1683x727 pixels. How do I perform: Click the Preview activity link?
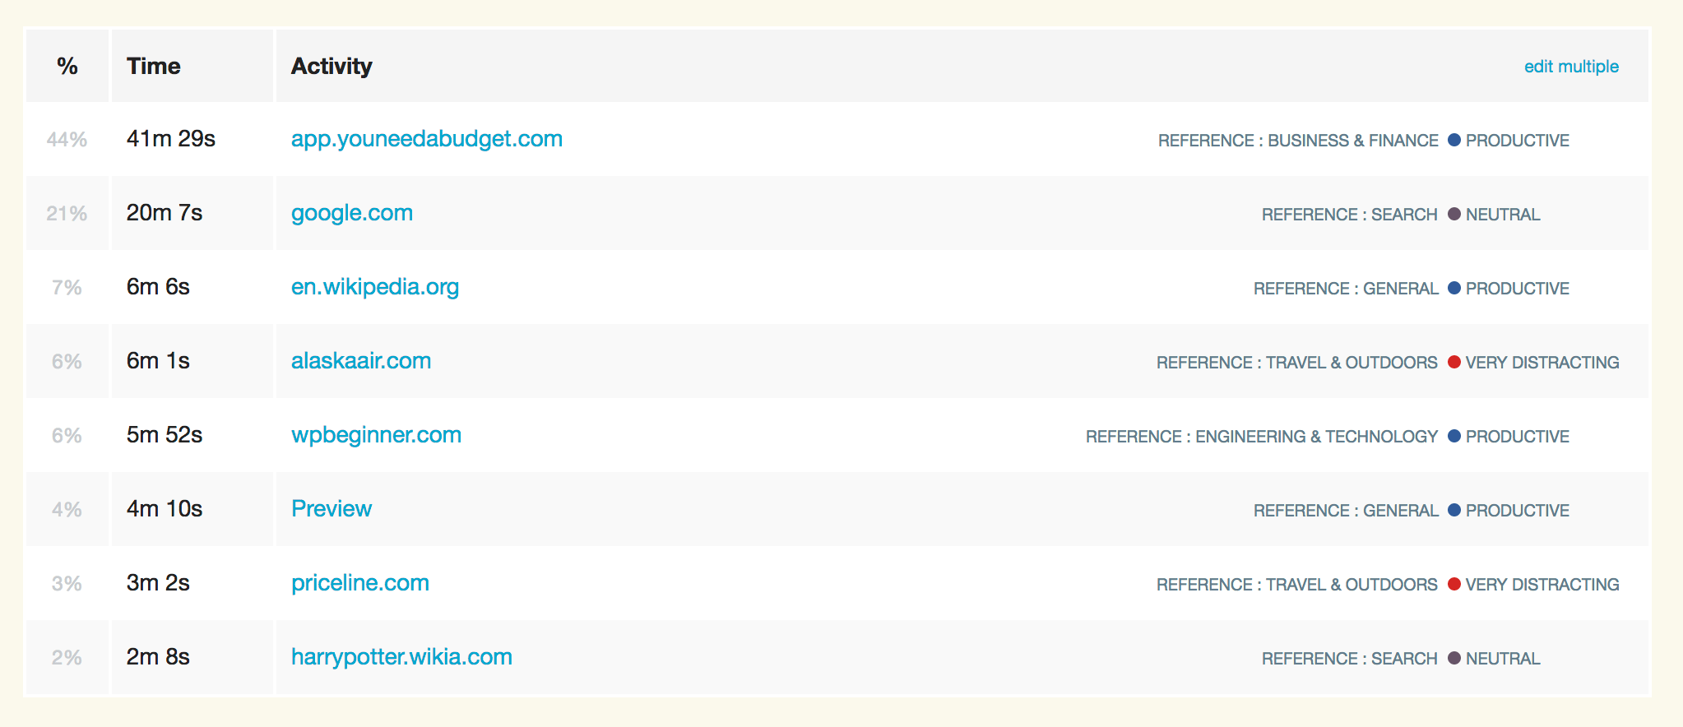click(x=331, y=509)
